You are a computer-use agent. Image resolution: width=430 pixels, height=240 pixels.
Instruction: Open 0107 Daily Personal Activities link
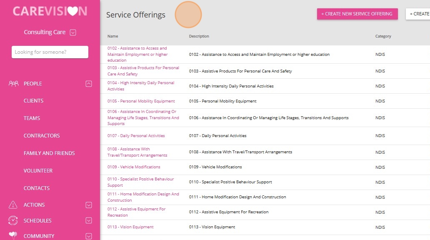136,136
